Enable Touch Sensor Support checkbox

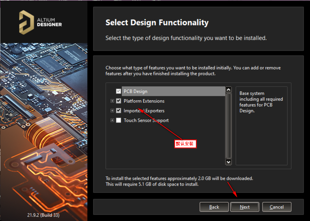click(118, 120)
